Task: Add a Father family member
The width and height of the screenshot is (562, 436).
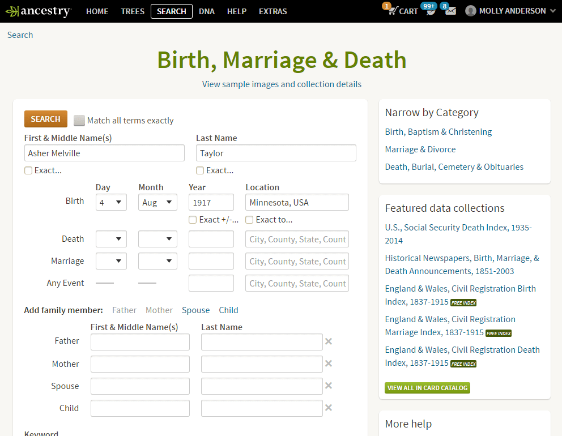Action: tap(125, 310)
